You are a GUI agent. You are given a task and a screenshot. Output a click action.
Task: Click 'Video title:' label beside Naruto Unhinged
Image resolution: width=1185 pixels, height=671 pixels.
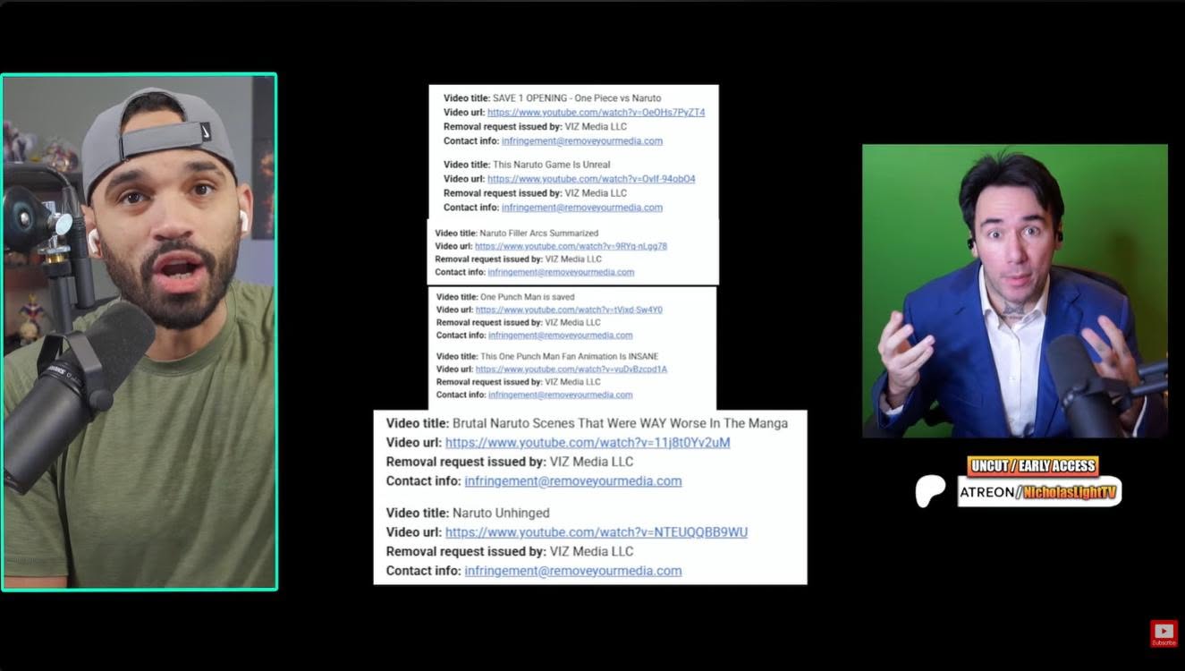(x=418, y=514)
